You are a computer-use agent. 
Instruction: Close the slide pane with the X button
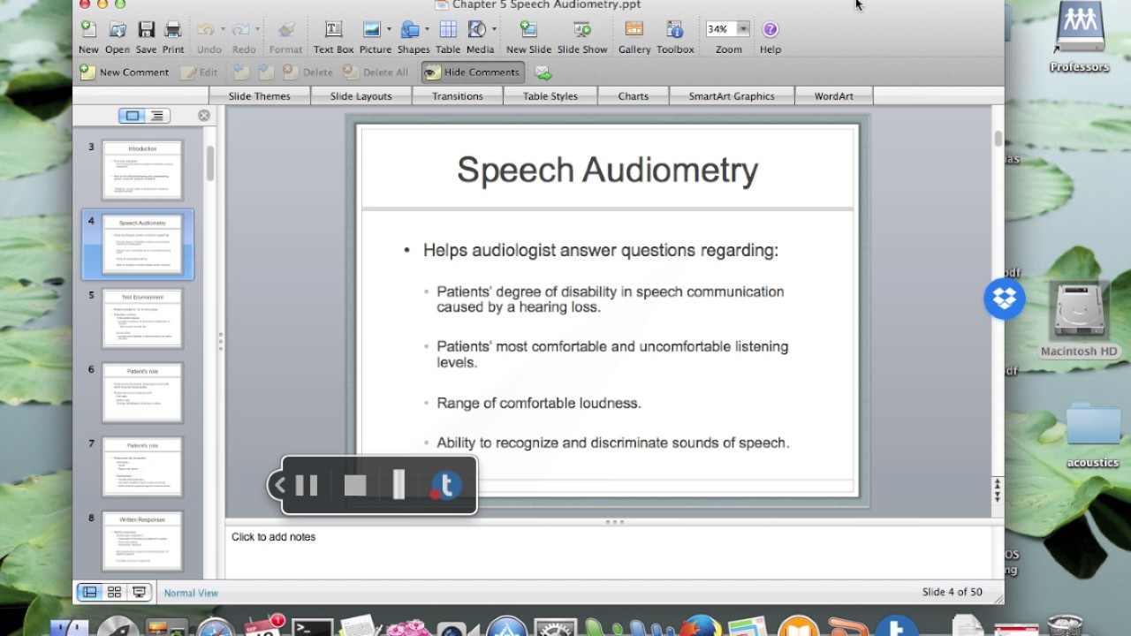pos(204,116)
